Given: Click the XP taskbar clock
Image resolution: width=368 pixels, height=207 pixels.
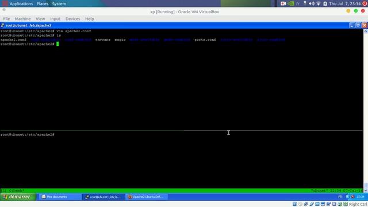Looking at the screenshot, I should click(x=361, y=197).
